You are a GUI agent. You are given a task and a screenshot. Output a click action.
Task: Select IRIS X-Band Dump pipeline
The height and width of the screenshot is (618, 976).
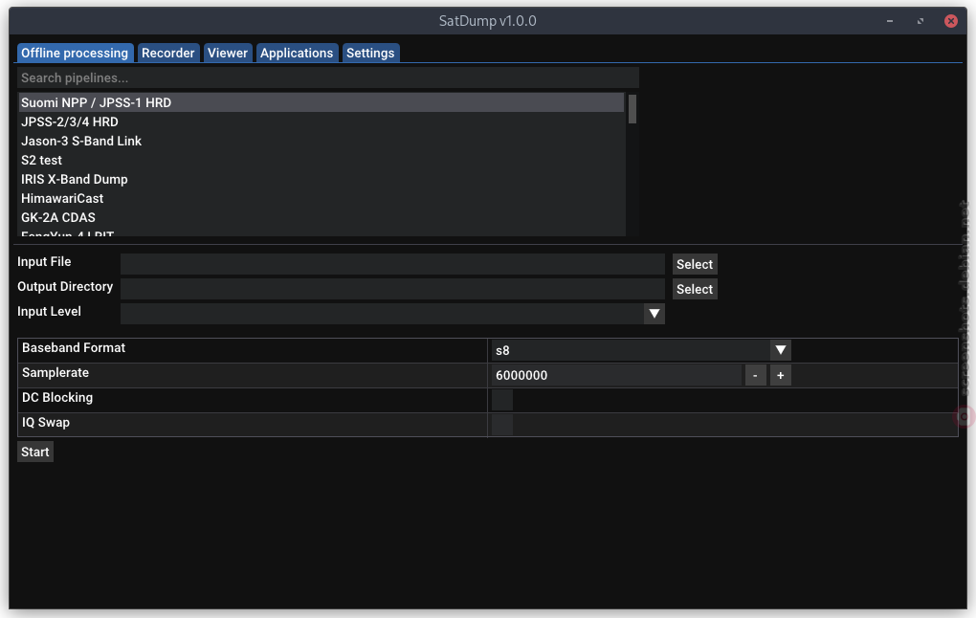click(322, 179)
